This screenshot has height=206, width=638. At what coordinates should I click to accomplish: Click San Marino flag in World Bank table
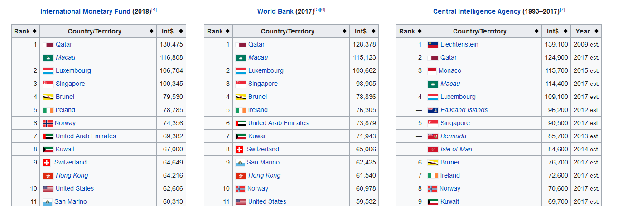pyautogui.click(x=240, y=163)
